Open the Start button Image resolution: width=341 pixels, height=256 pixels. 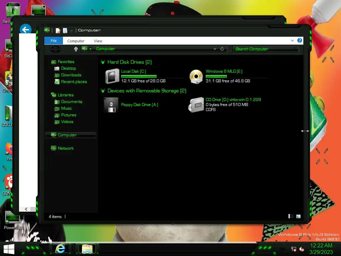(9, 249)
